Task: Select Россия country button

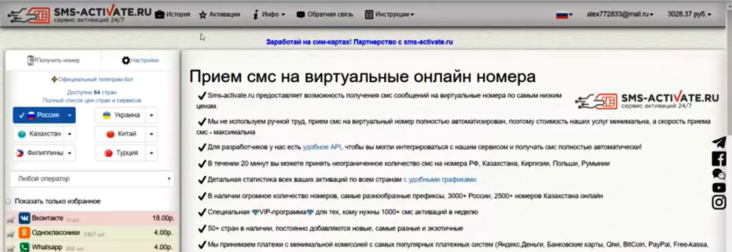Action: [39, 115]
